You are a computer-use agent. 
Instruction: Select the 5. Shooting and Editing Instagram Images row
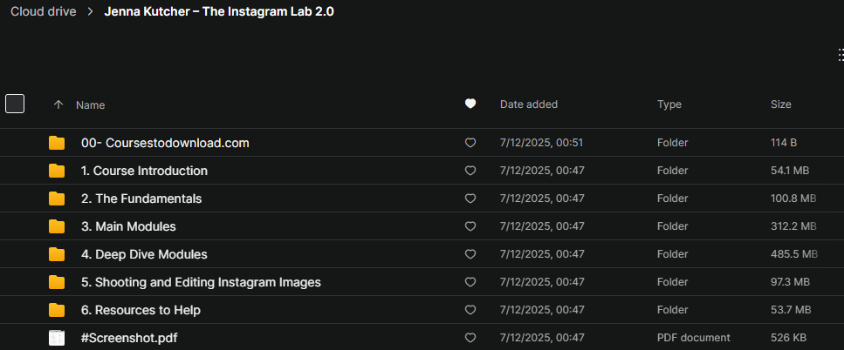pyautogui.click(x=422, y=282)
